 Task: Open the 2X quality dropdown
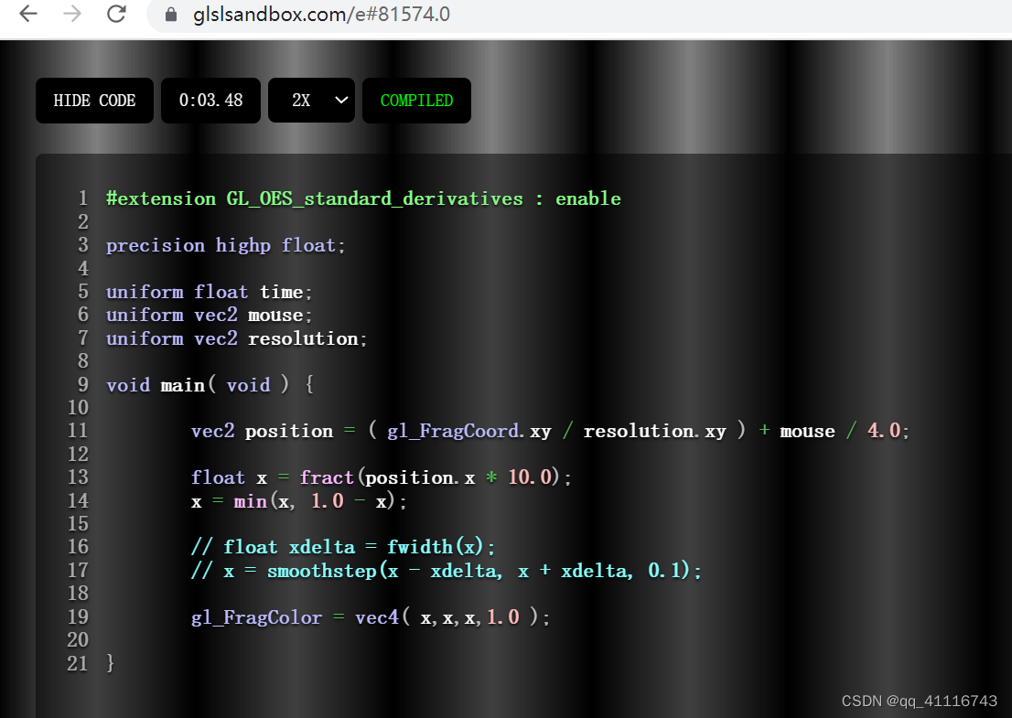tap(311, 101)
